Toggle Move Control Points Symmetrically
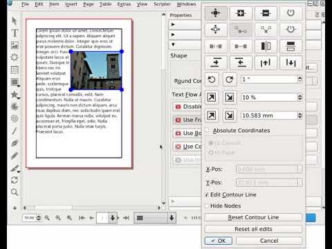Viewport: 332px width, 249px height. coord(266,30)
